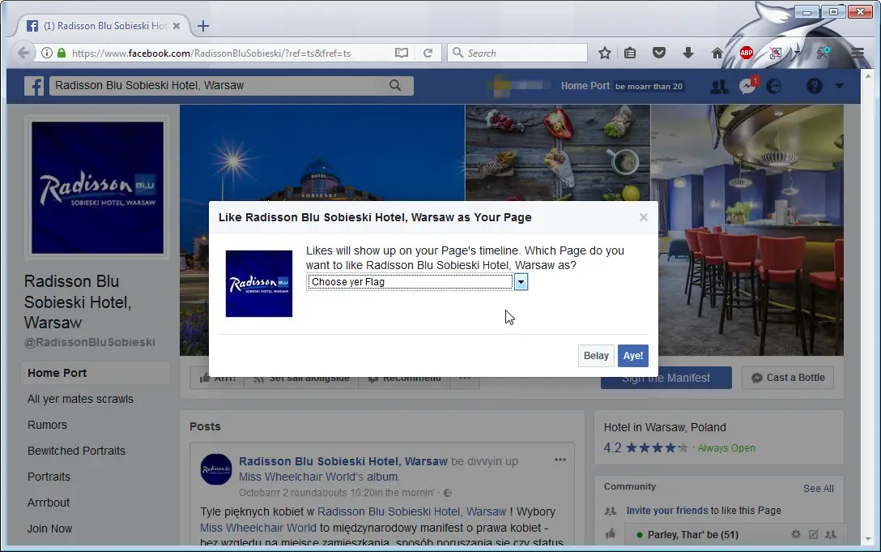Click the friend requests icon
881x552 pixels.
719,85
